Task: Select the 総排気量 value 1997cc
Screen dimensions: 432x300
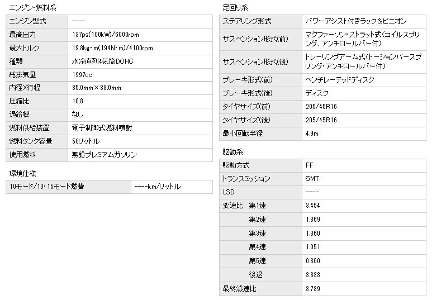Action: [x=82, y=75]
